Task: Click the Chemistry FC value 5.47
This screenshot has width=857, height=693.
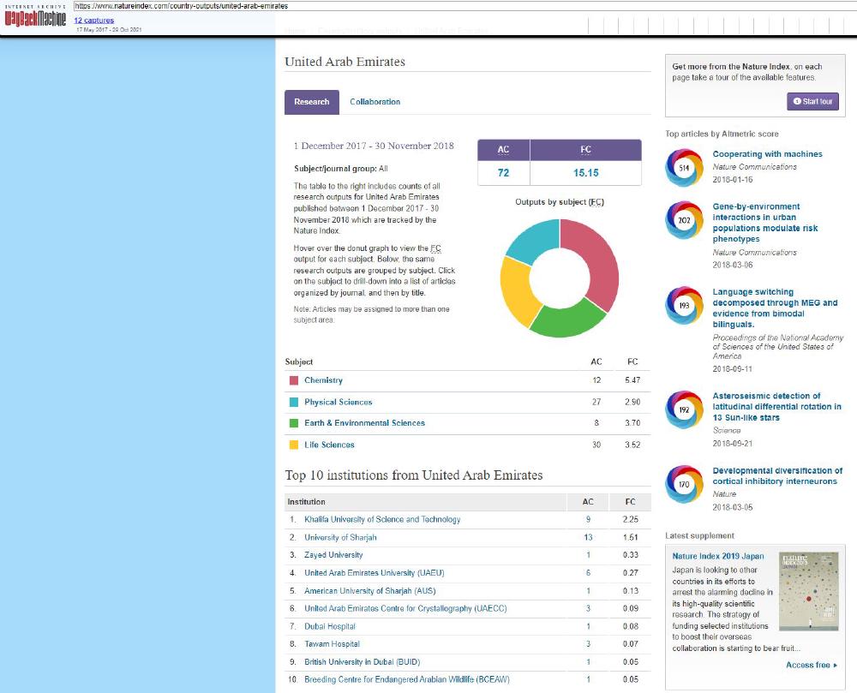Action: click(632, 380)
